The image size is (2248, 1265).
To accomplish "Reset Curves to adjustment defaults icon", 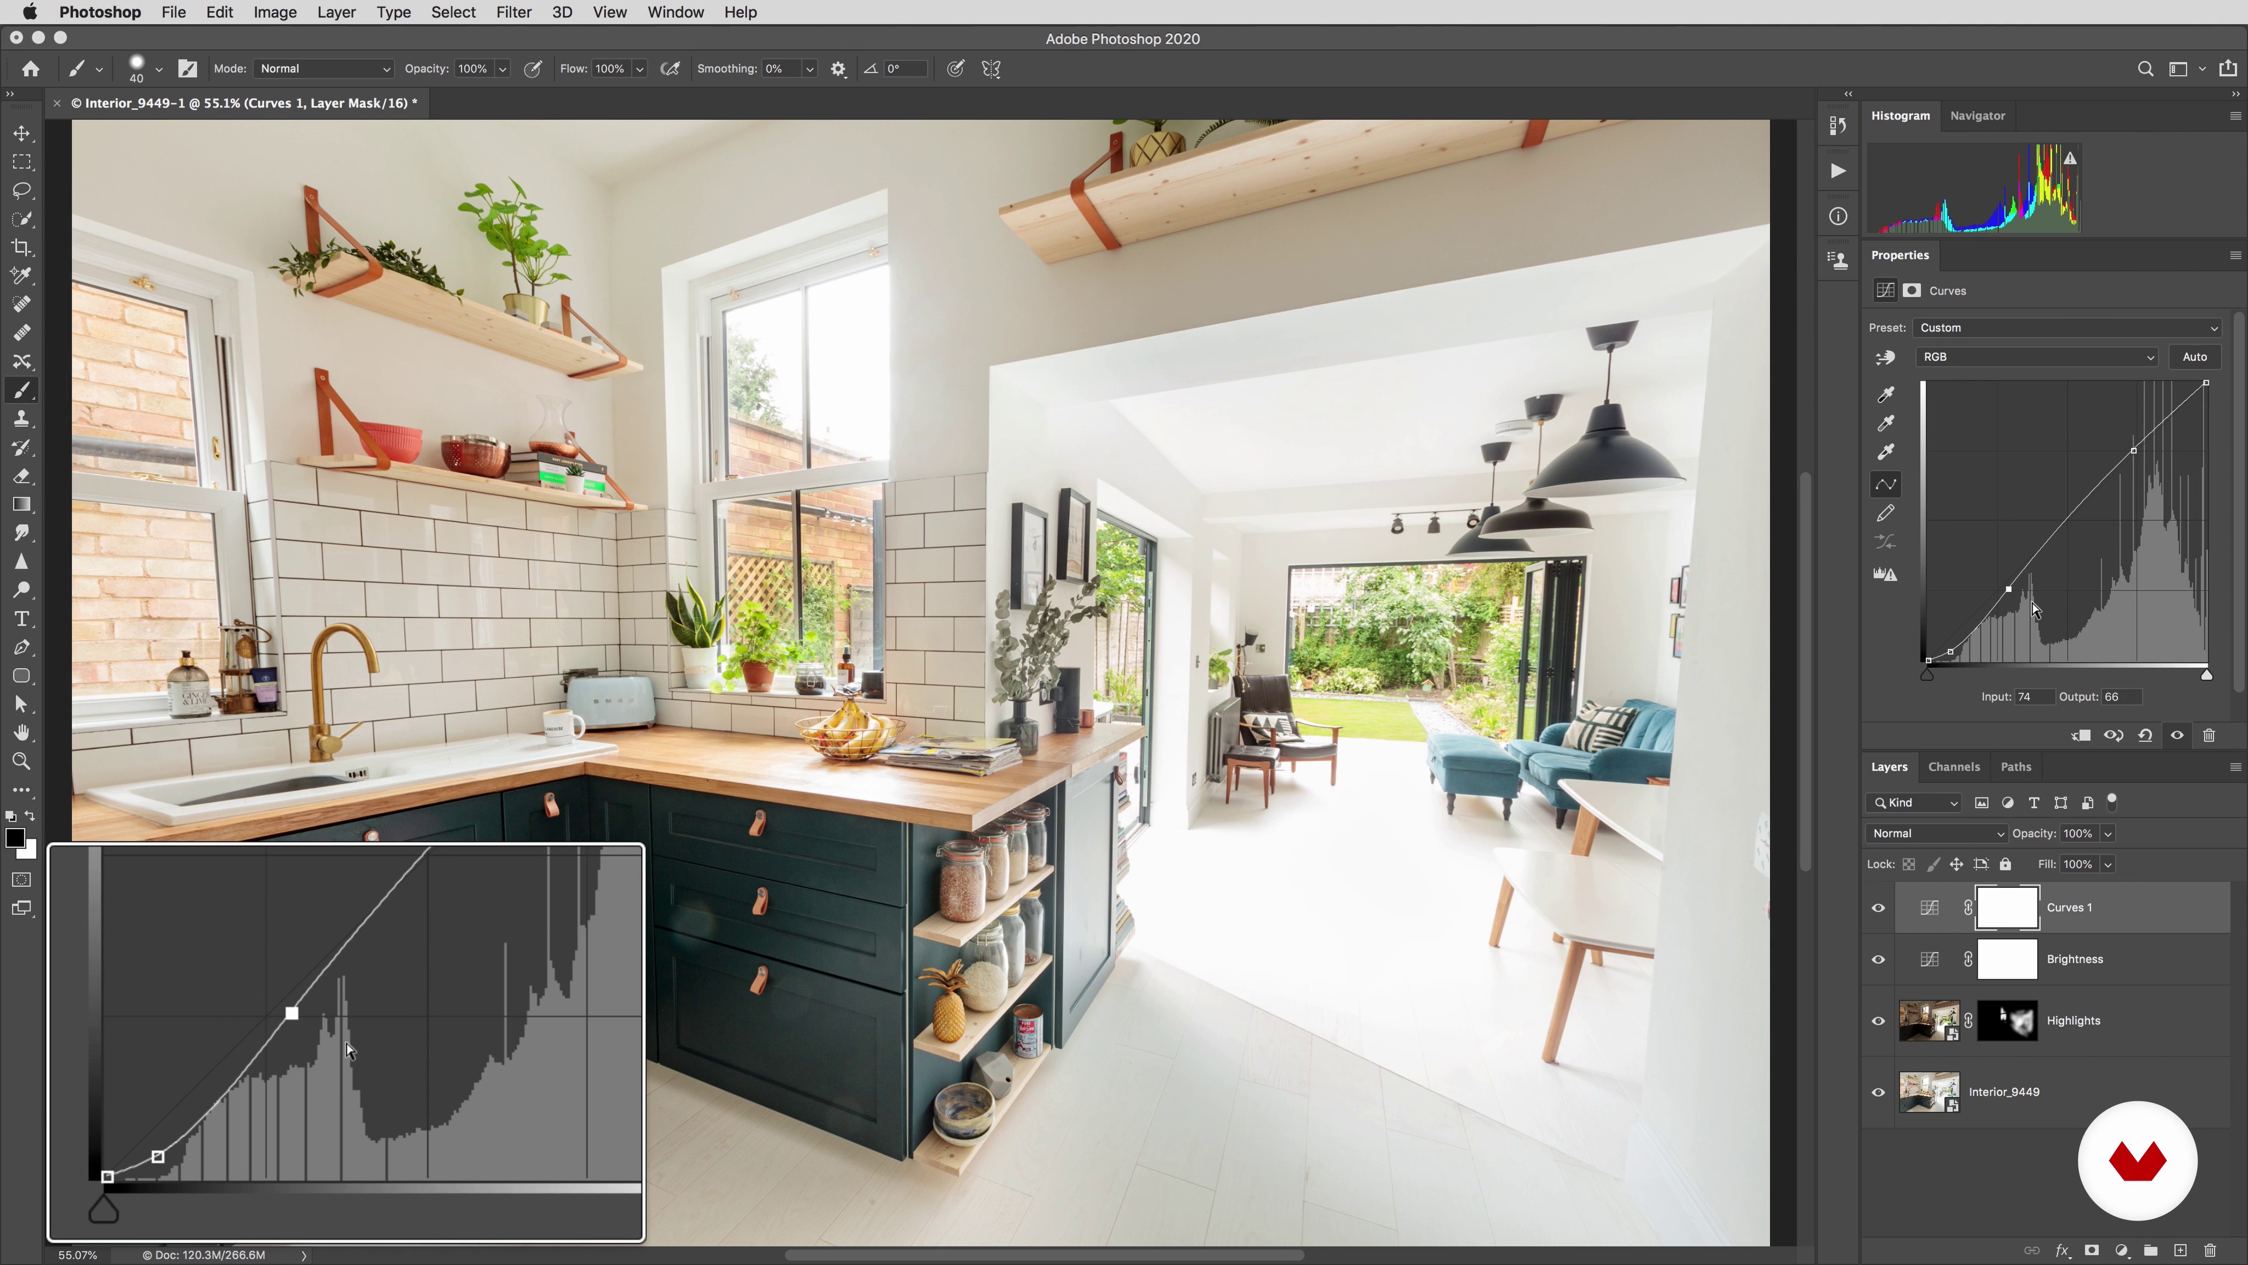I will (x=2145, y=735).
